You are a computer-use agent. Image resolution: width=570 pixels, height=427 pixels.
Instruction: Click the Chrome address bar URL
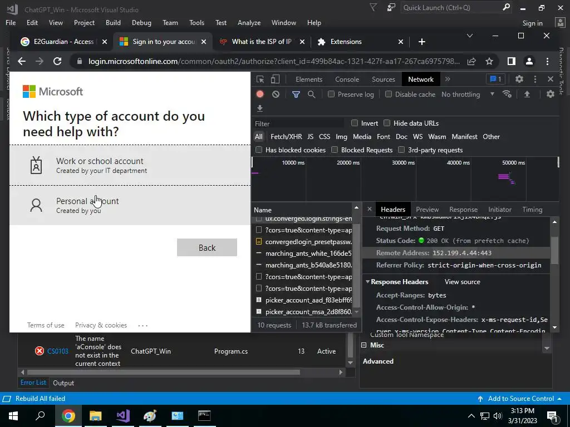click(274, 61)
